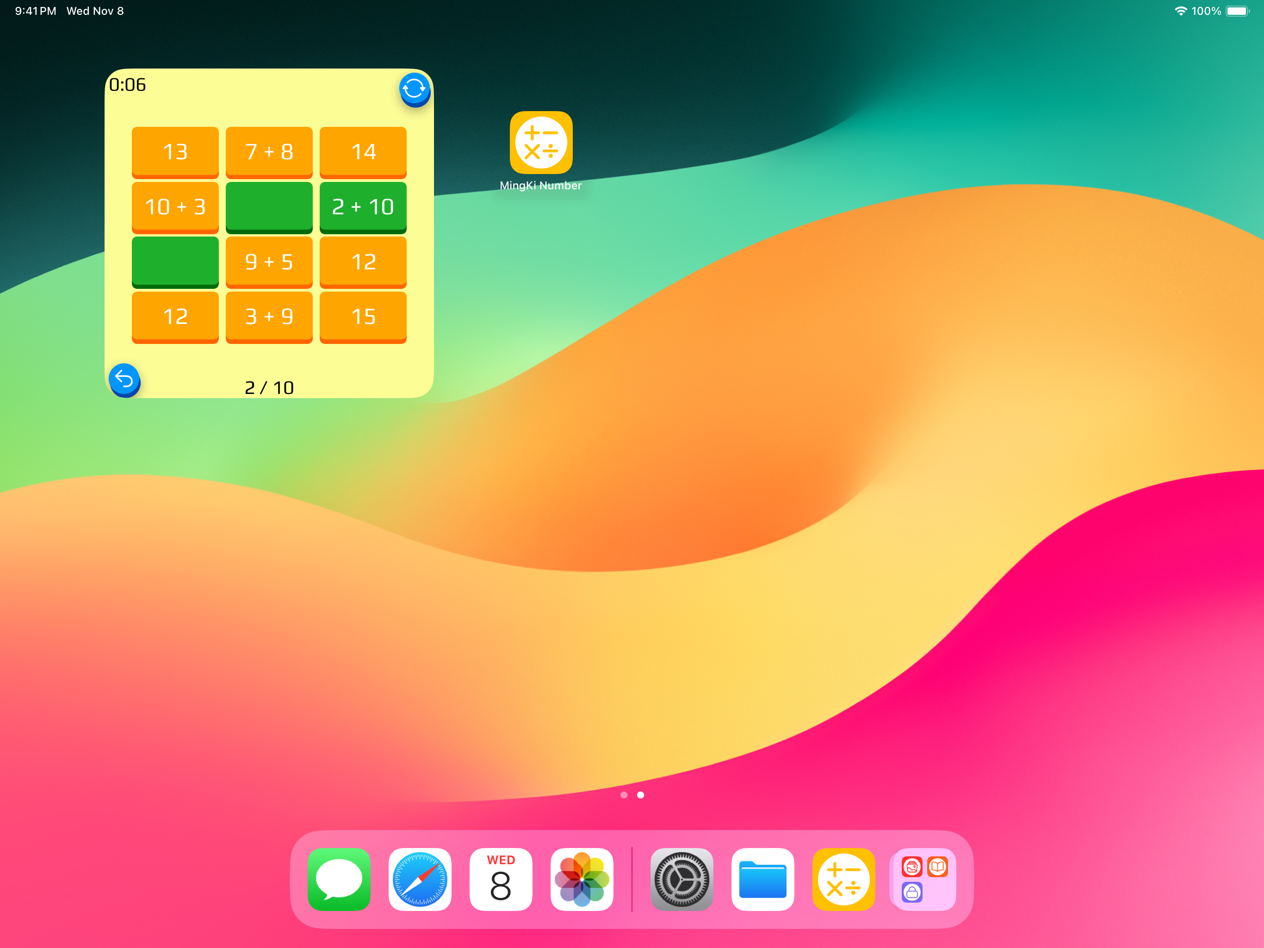Screen dimensions: 1264x948
Task: Launch Safari from the dock
Action: [x=420, y=879]
